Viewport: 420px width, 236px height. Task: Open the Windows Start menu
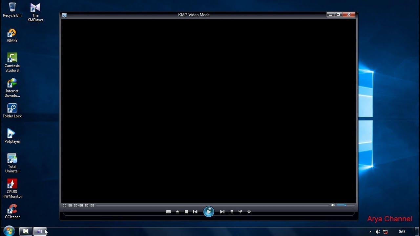click(x=9, y=231)
